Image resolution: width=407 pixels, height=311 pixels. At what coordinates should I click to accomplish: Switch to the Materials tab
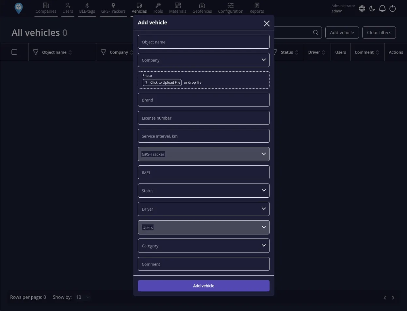tap(178, 8)
